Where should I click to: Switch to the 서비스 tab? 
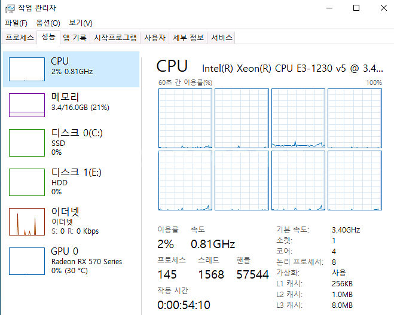click(x=222, y=38)
